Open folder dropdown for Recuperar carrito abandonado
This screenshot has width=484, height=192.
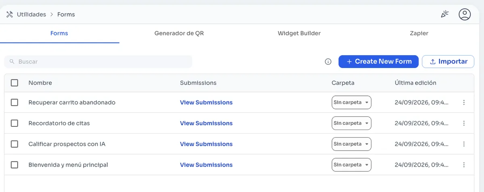(x=351, y=102)
